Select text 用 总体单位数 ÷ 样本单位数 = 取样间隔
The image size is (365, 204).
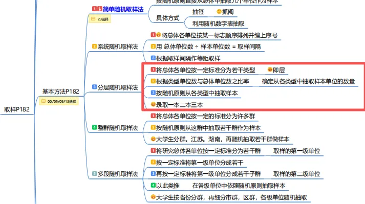(208, 47)
